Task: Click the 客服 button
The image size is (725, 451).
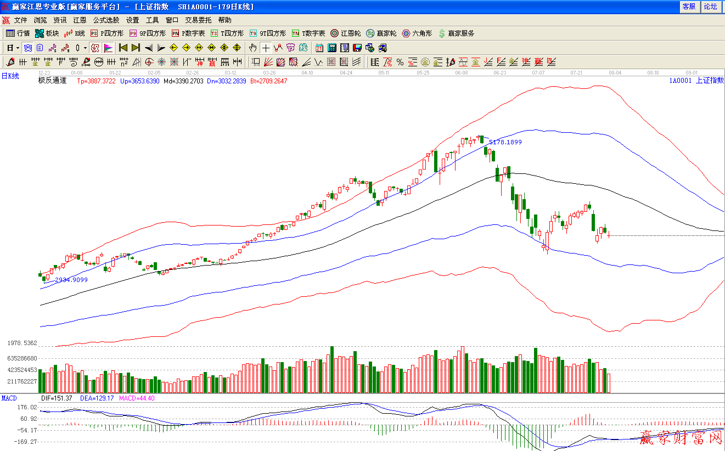Action: point(689,7)
